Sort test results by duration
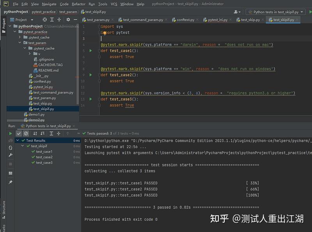Image resolution: width=312 pixels, height=232 pixels. click(43, 133)
